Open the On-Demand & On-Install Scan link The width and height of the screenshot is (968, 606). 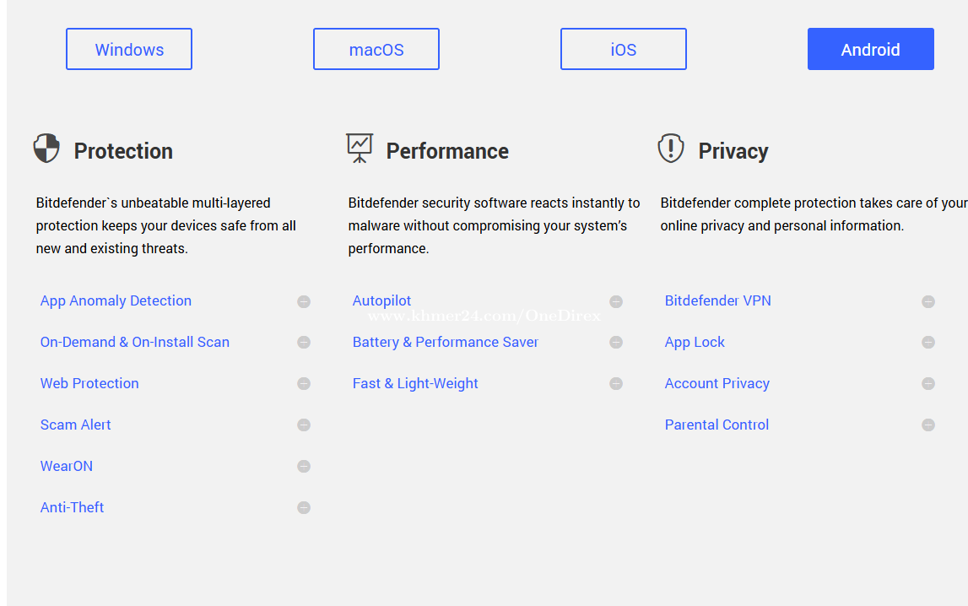(135, 343)
